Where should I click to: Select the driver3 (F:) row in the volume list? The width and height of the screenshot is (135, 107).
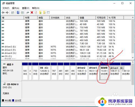66,50
